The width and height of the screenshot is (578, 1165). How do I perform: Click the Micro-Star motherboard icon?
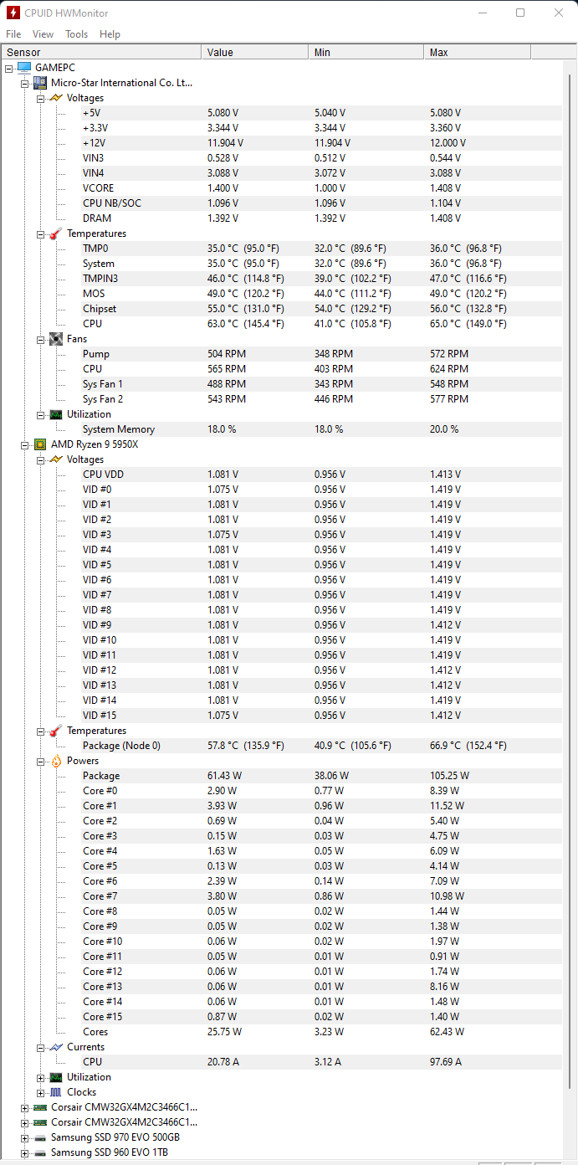pyautogui.click(x=40, y=83)
